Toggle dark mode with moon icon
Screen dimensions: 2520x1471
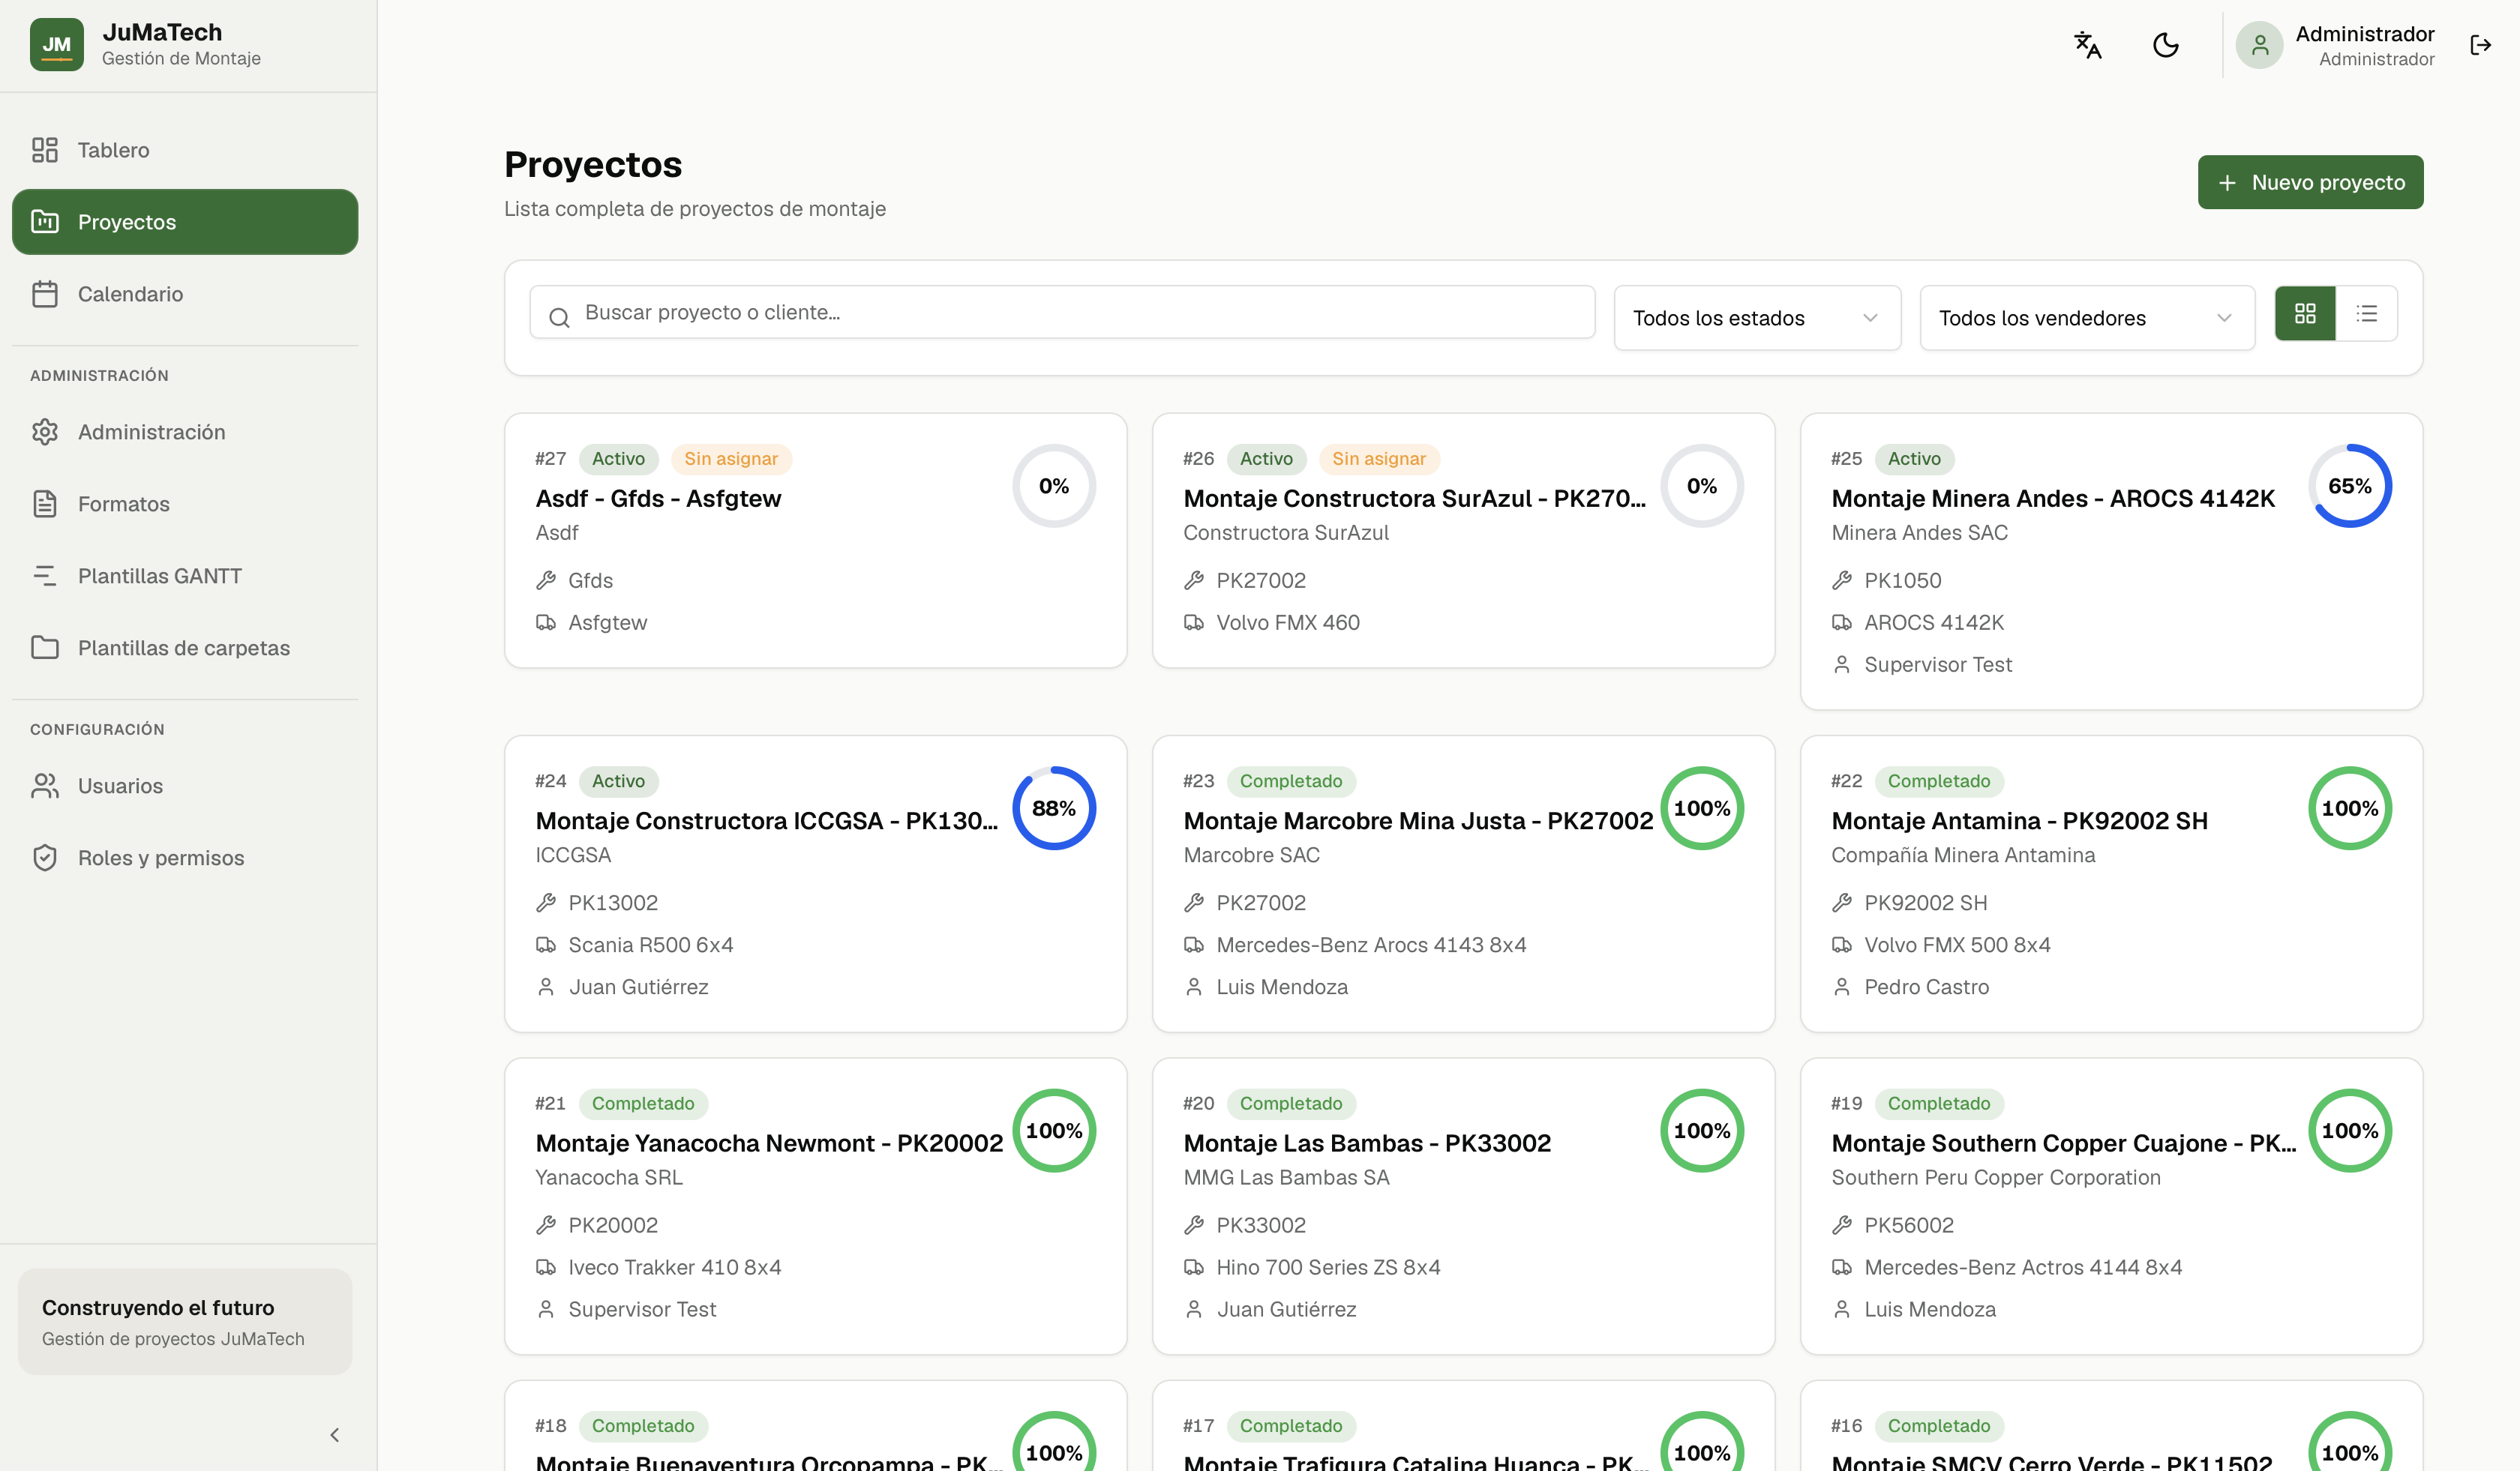pos(2165,45)
